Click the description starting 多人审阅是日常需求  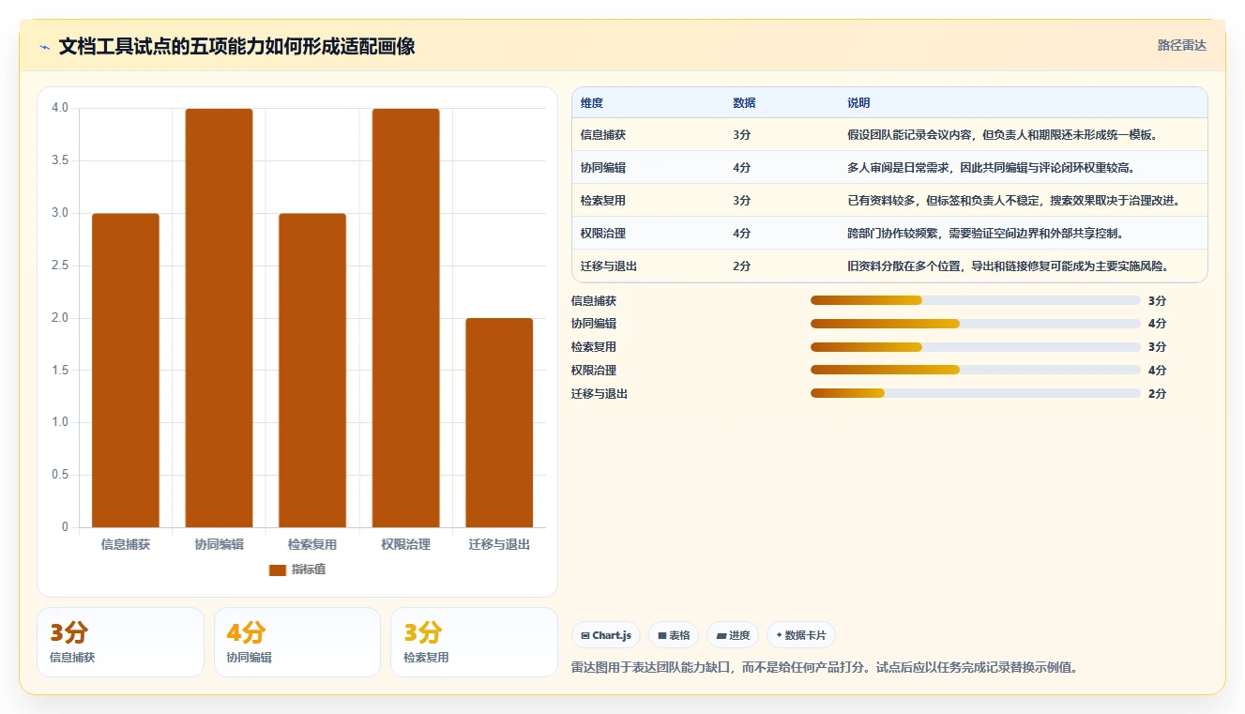pos(992,168)
